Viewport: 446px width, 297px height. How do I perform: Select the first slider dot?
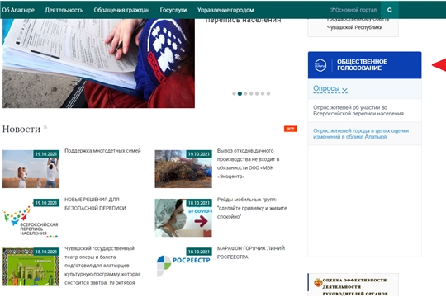(234, 93)
